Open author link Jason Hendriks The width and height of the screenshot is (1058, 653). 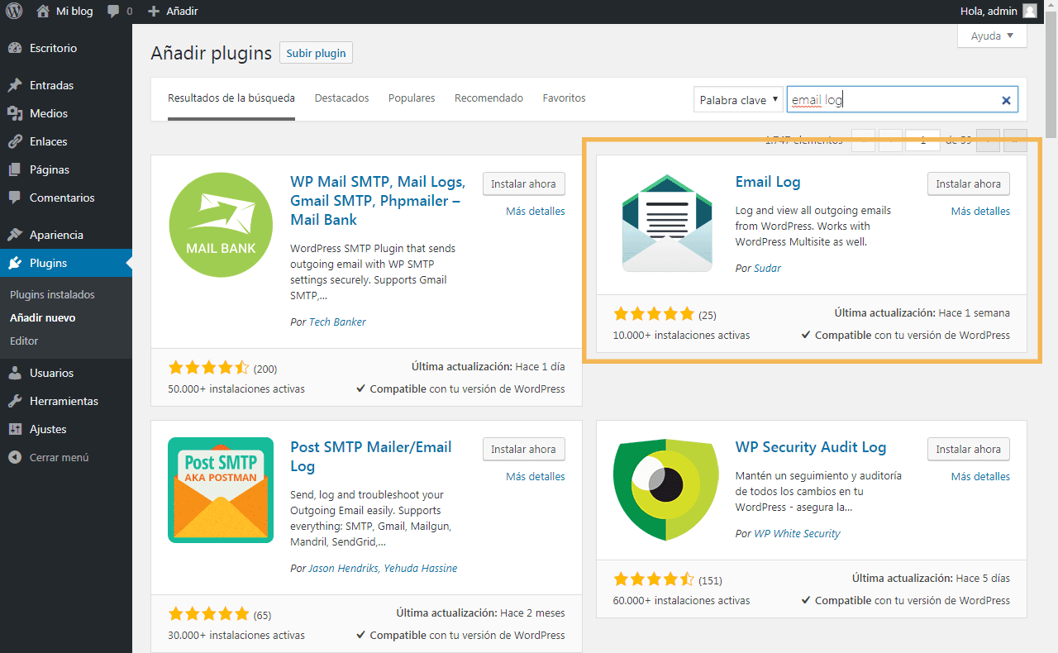pyautogui.click(x=345, y=568)
